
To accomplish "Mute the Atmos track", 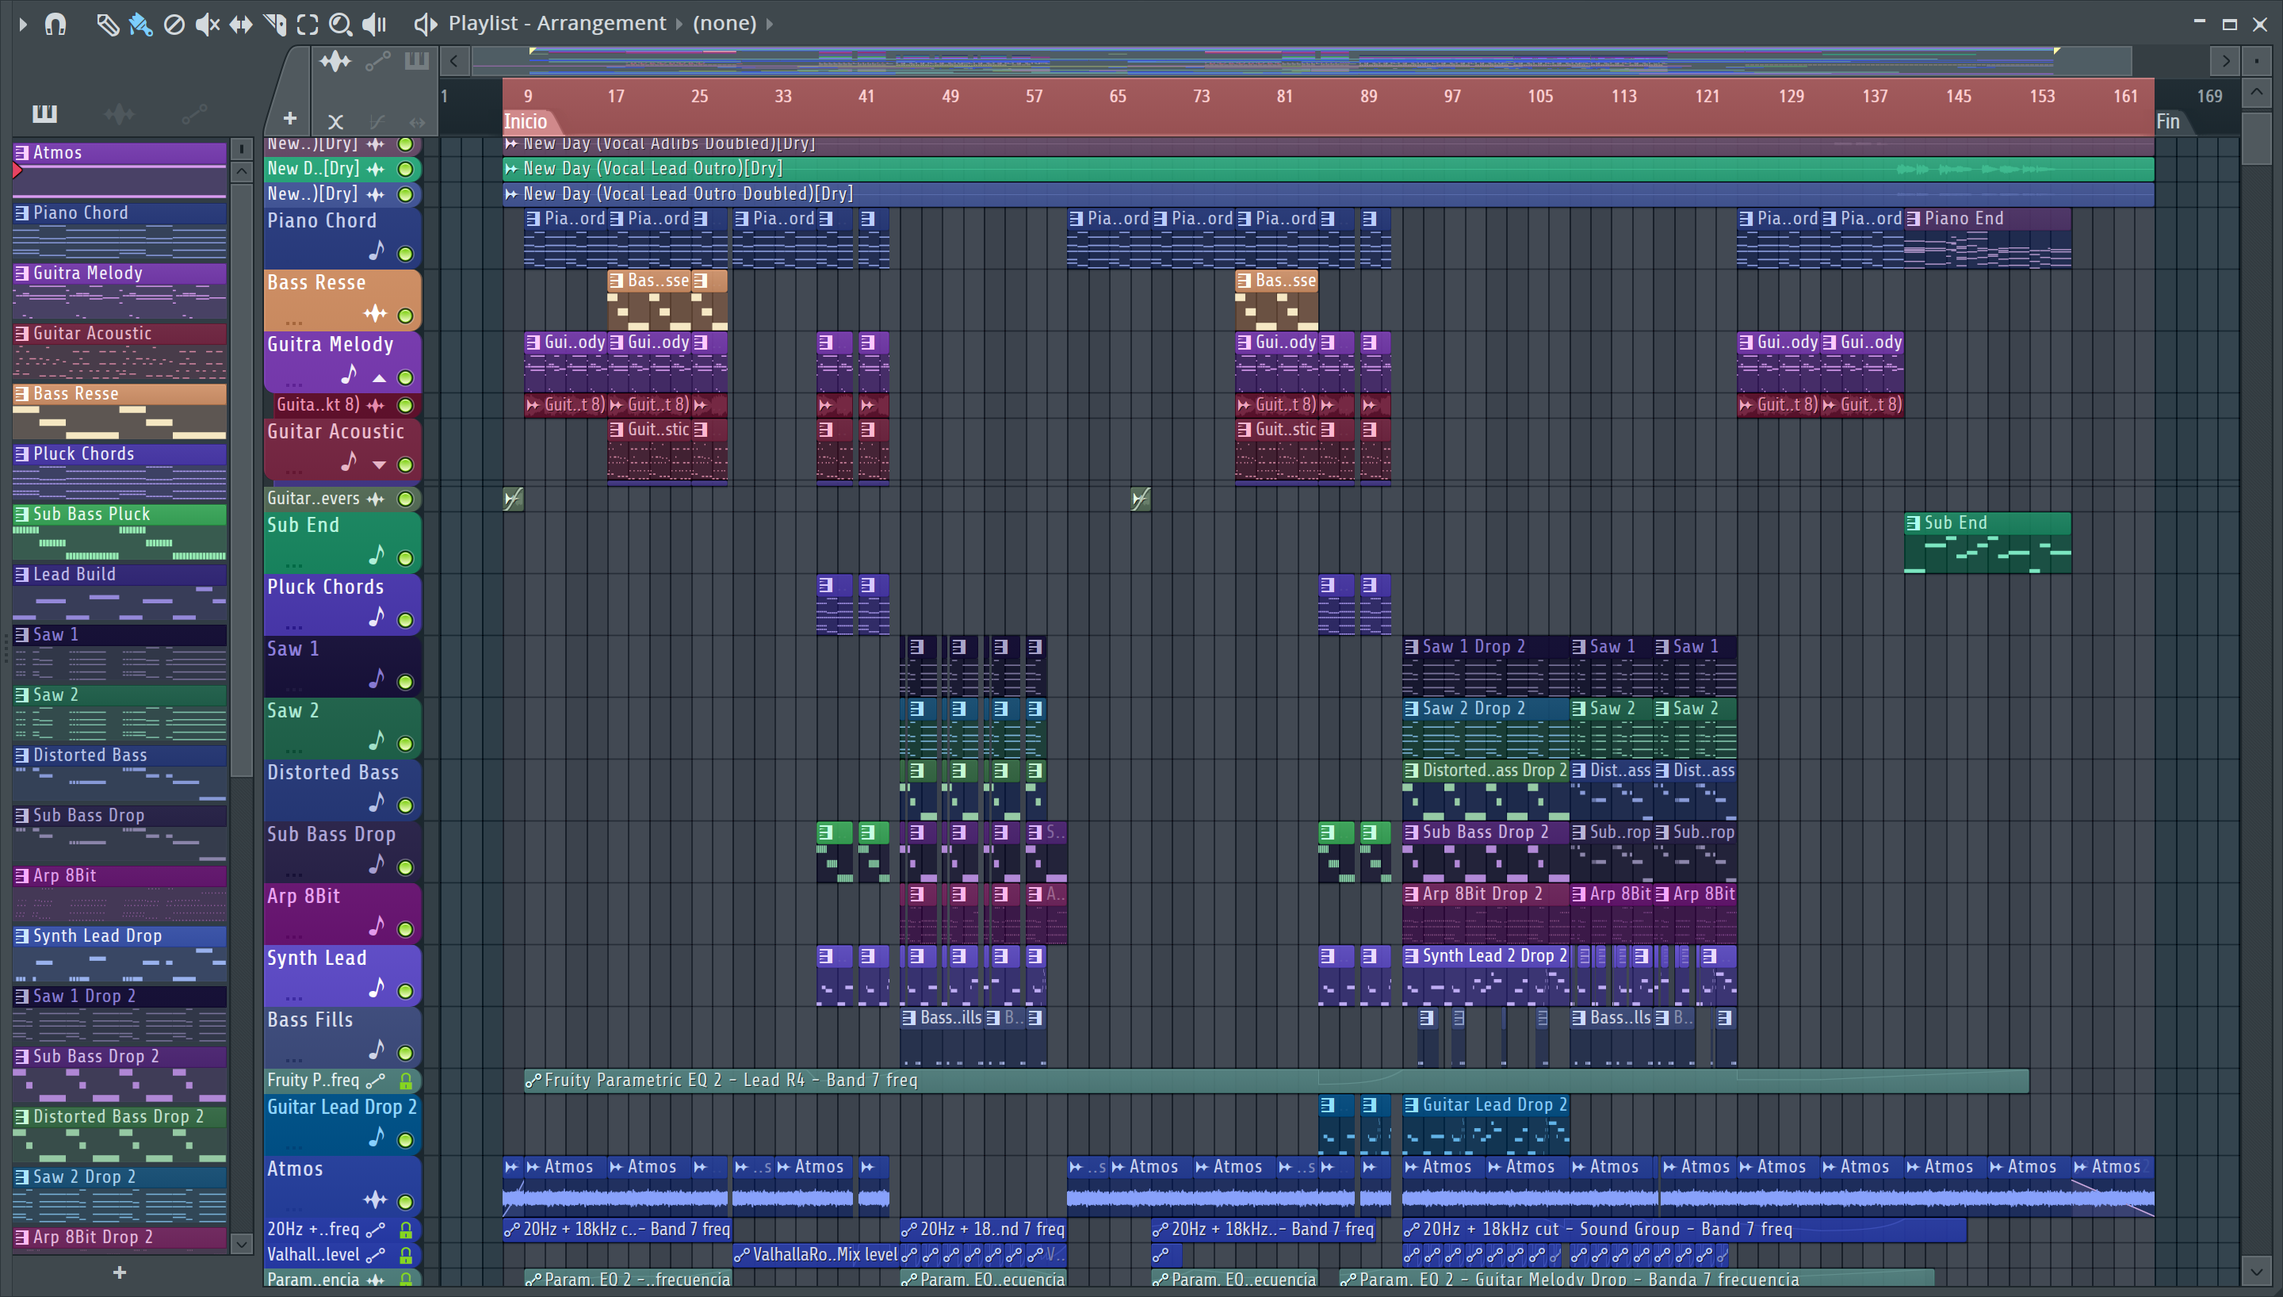I will (x=405, y=1202).
